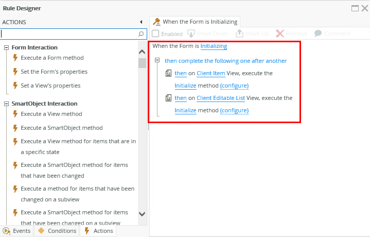This screenshot has height=237, width=370.
Task: Toggle the Enabled checkbox
Action: 155,33
